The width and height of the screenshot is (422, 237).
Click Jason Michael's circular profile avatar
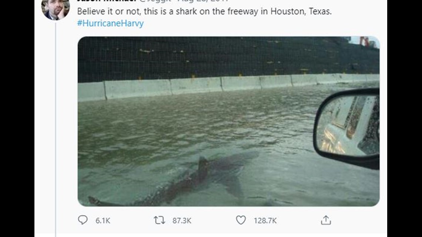pos(56,7)
